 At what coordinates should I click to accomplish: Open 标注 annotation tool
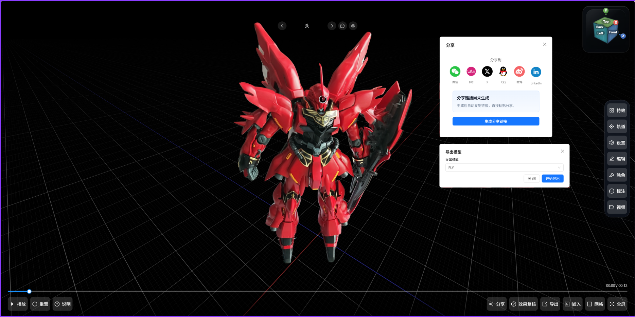(617, 191)
